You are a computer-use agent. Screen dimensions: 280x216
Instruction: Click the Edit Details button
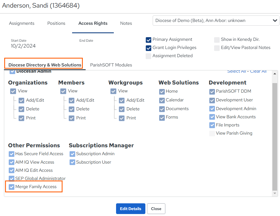(x=130, y=209)
